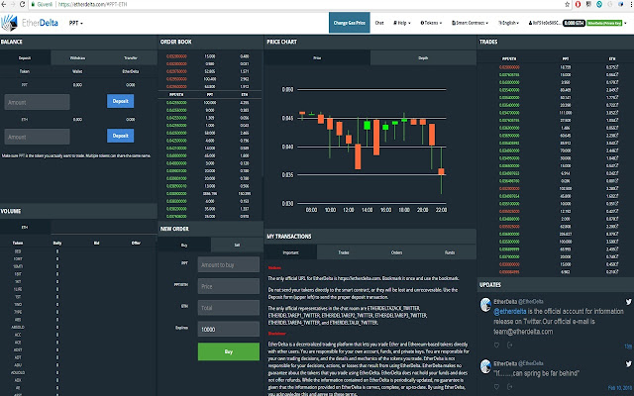This screenshot has height=396, width=634.
Task: Open the Chat link
Action: [379, 23]
